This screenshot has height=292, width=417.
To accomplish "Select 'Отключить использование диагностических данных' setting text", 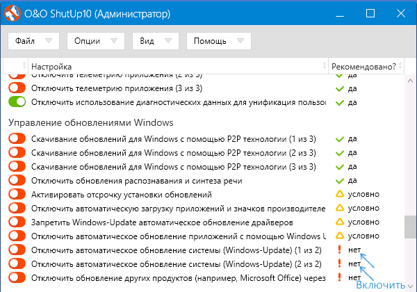I will 179,102.
